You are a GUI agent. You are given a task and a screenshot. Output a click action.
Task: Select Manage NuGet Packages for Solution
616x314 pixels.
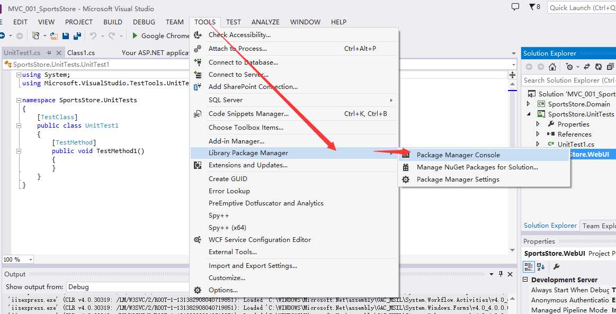point(485,167)
